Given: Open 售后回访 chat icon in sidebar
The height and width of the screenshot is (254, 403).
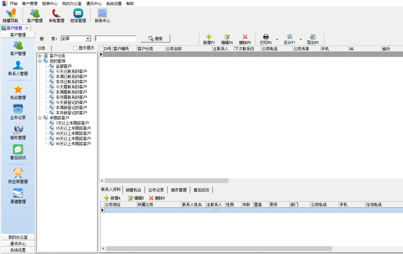Looking at the screenshot, I should click(18, 150).
